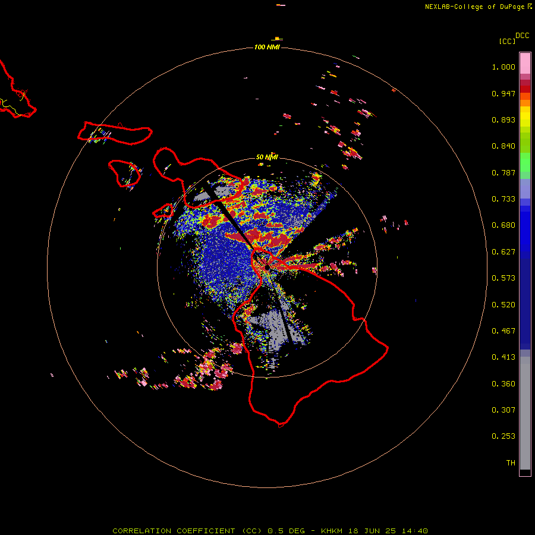535x535 pixels.
Task: Click the NEXLAB-College of DuPage credit text
Action: point(475,7)
